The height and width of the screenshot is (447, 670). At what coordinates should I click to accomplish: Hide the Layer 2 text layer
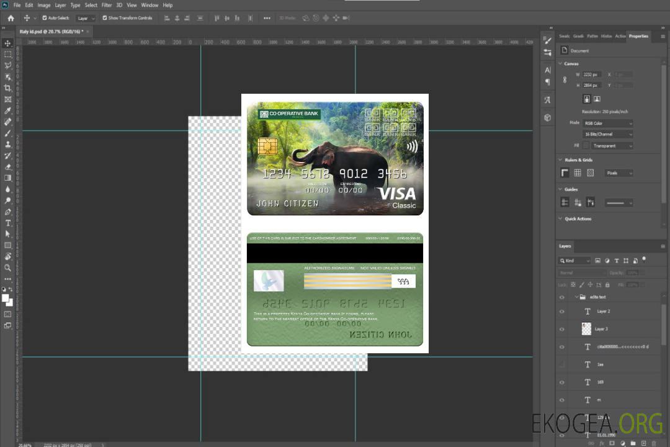562,312
